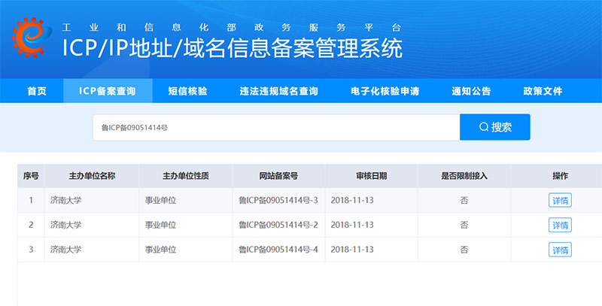Click the 主办单位名称 column header
This screenshot has height=306, width=602.
[92, 176]
